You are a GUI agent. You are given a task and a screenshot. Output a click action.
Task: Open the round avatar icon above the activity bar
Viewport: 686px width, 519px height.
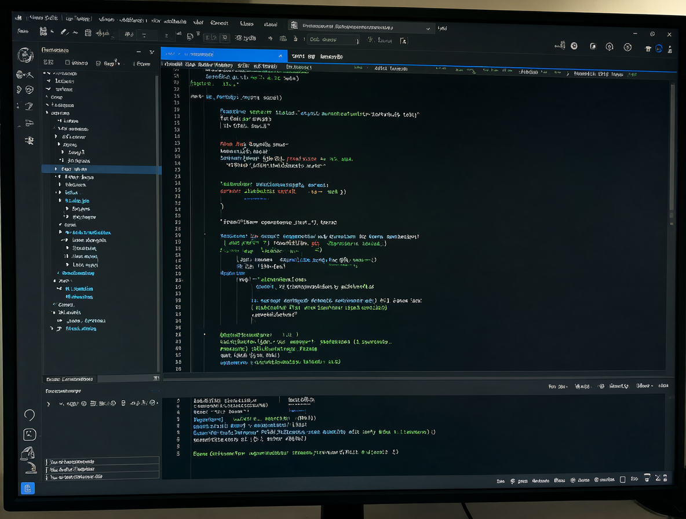25,56
